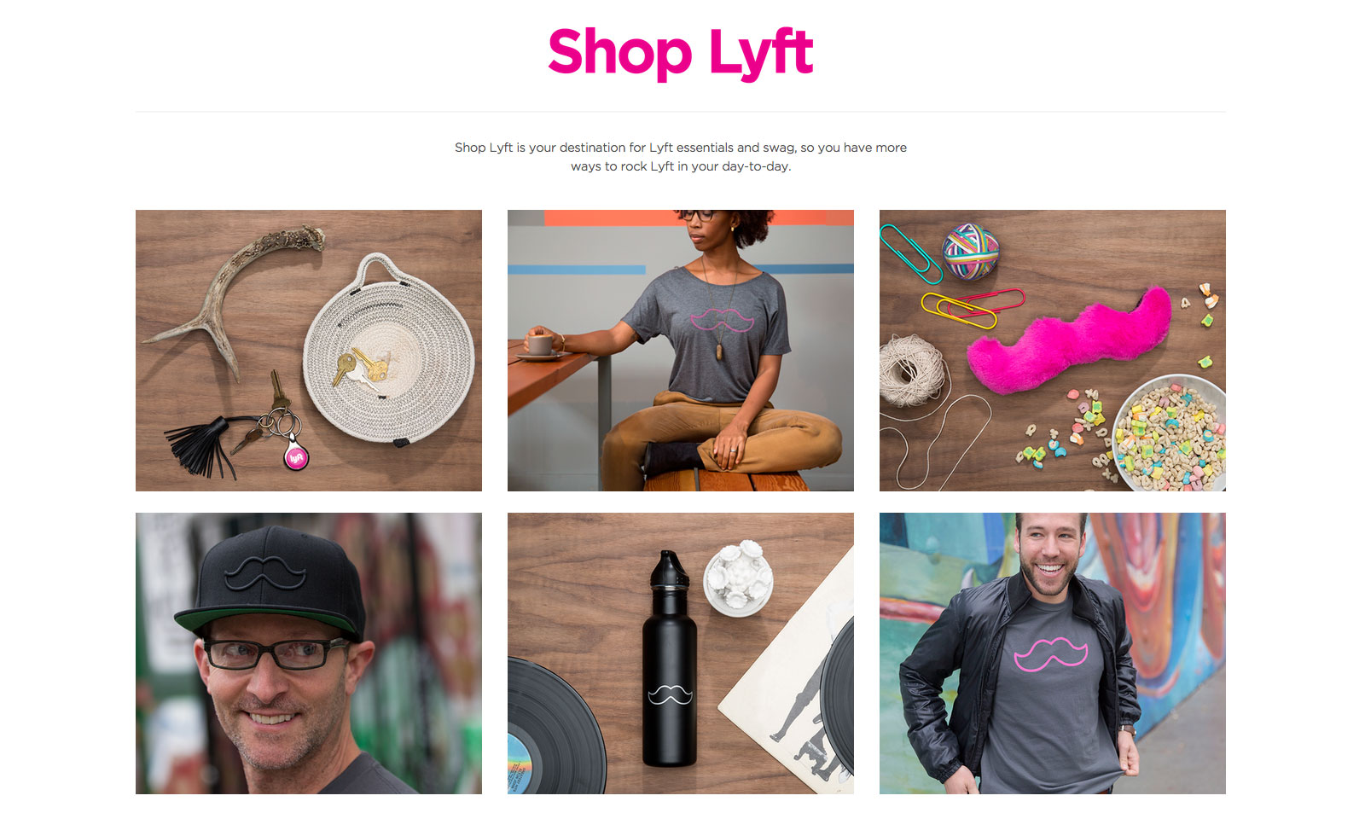This screenshot has width=1365, height=813.
Task: Open the keychain and rope bowl product photo
Action: 309,351
